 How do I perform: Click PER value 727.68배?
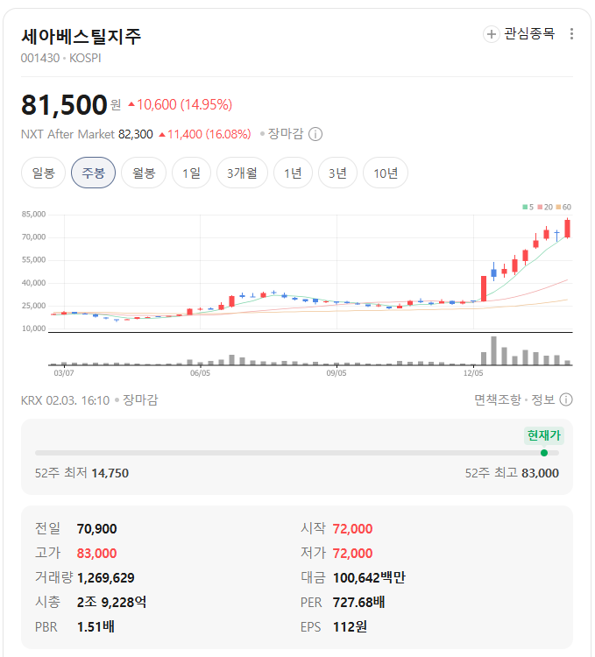[x=358, y=602]
